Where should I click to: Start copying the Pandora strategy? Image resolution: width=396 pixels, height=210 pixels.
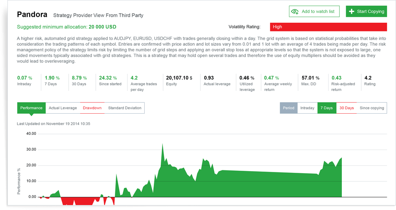click(x=366, y=12)
